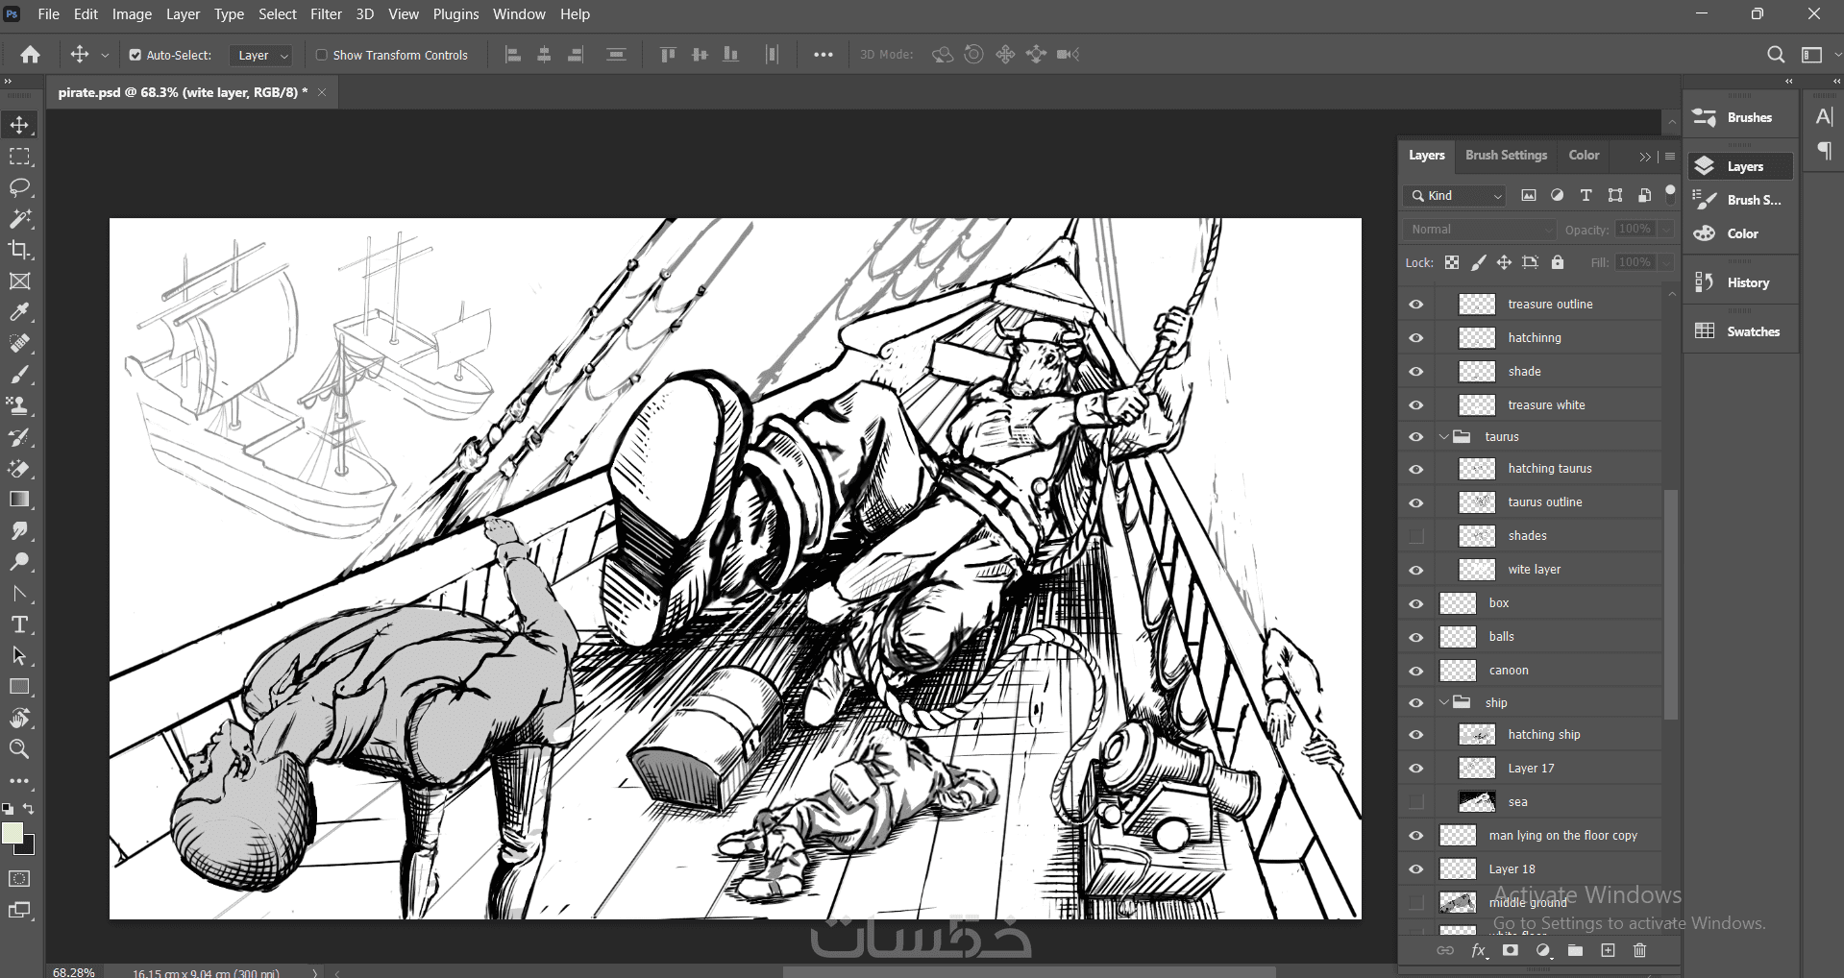Click the foreground color swatch
The height and width of the screenshot is (978, 1844).
(12, 833)
